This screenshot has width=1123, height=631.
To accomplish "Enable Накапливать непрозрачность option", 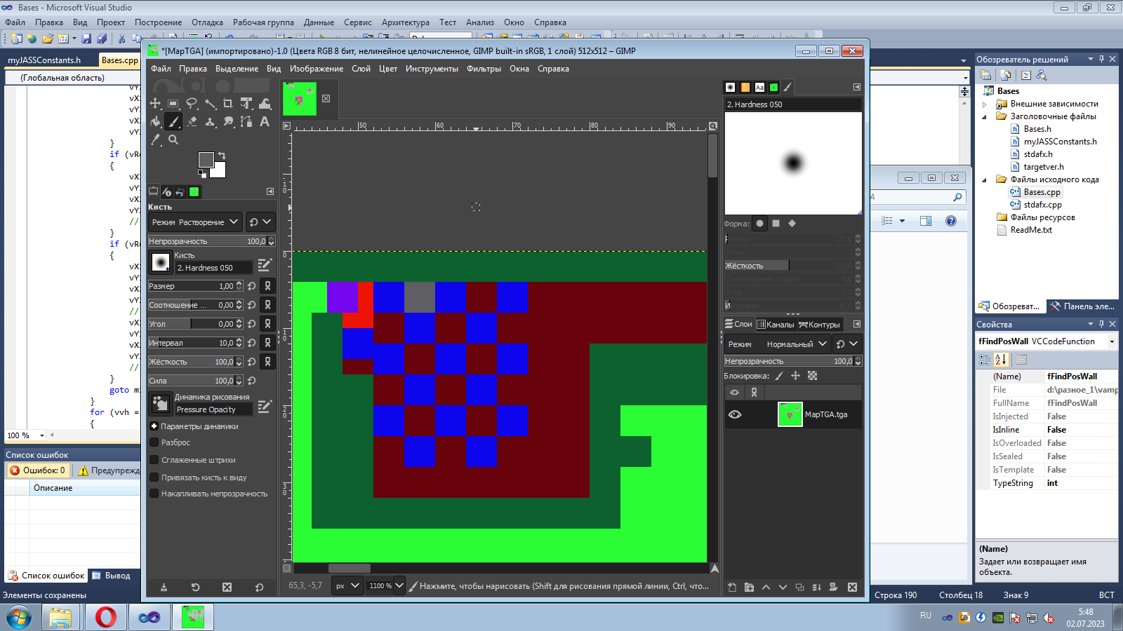I will 154,494.
